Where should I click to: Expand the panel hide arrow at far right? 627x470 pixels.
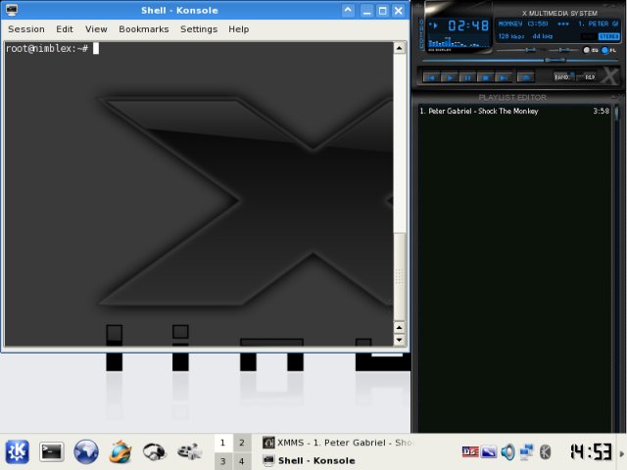(x=622, y=453)
